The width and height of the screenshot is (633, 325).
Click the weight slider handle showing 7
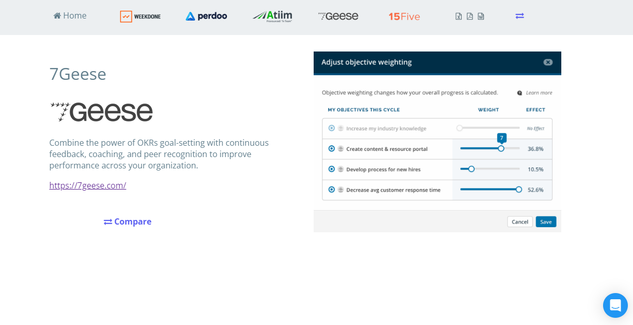[x=501, y=148]
